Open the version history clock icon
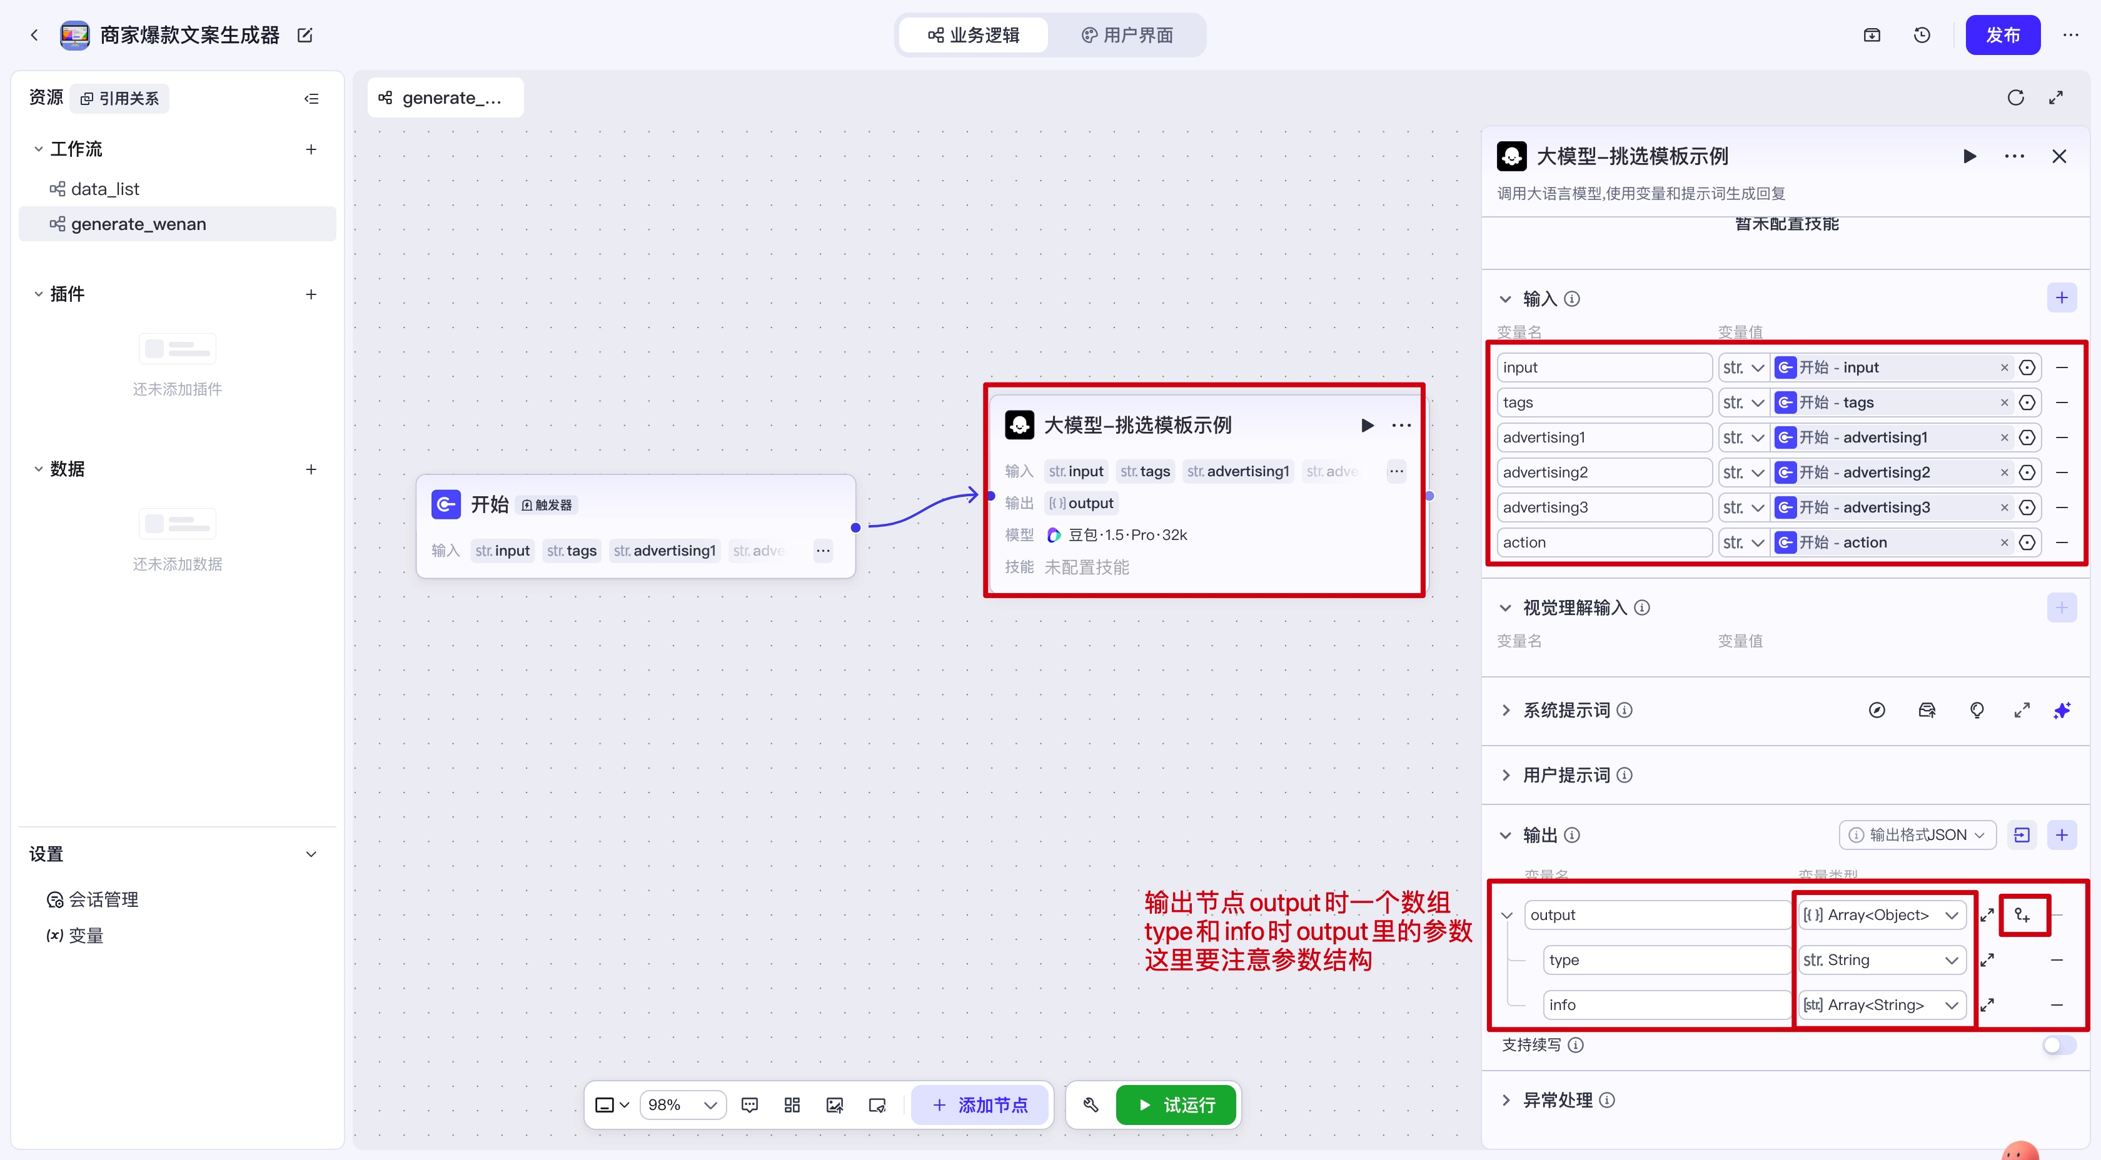 click(x=1922, y=35)
